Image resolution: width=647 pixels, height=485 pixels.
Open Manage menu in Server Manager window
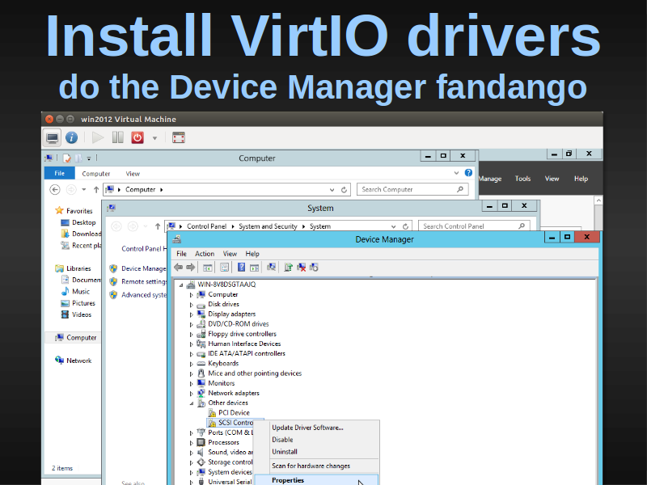point(490,179)
